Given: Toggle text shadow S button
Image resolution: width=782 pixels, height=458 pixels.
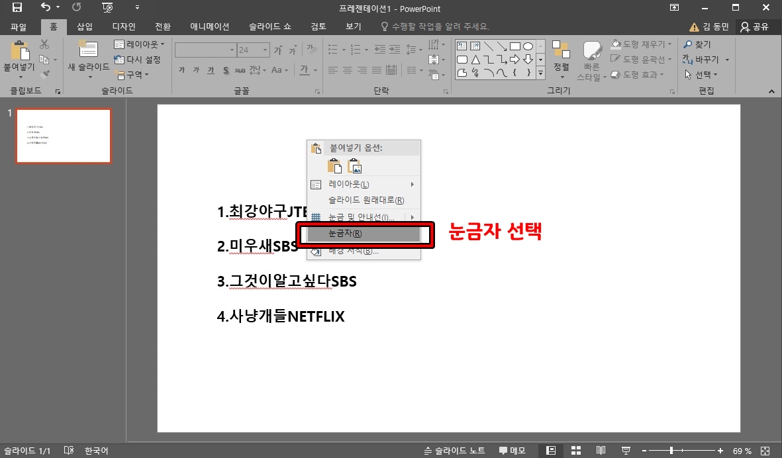Looking at the screenshot, I should pos(226,70).
